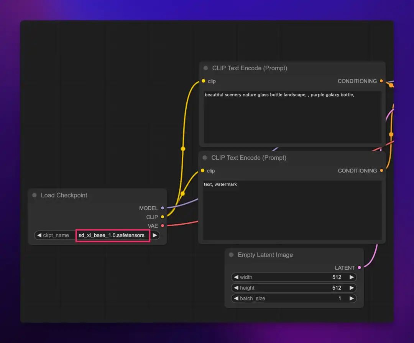Screen dimensions: 414x343
Task: Click into the 'beautiful scenery nature' prompt text box
Action: pos(292,117)
